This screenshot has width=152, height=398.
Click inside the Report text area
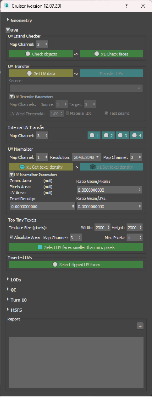click(76, 363)
